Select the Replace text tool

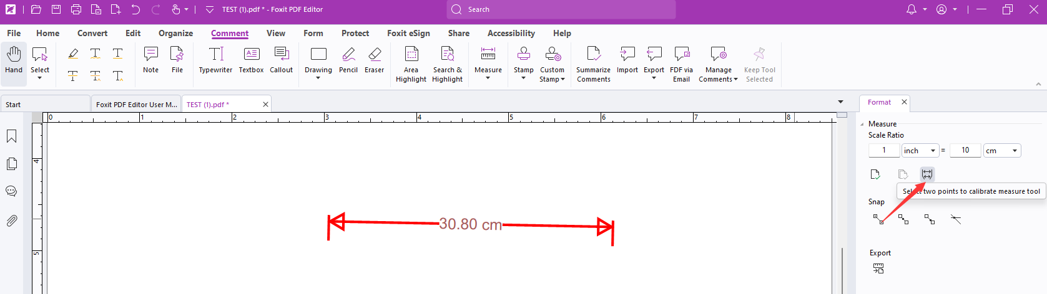pyautogui.click(x=96, y=76)
